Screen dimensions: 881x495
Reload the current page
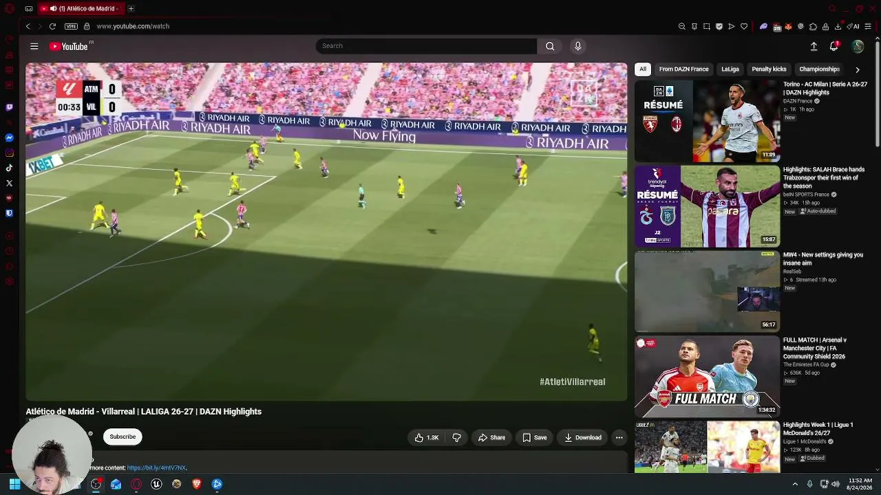(x=52, y=26)
